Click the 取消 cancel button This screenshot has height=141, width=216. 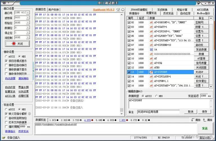191,112
